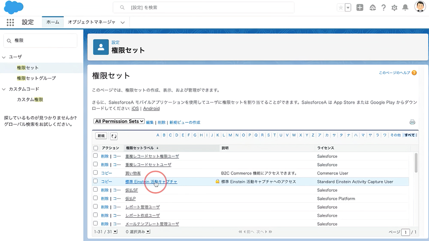Viewport: 429px width, 241px height.
Task: Click the favorites star icon
Action: click(341, 8)
